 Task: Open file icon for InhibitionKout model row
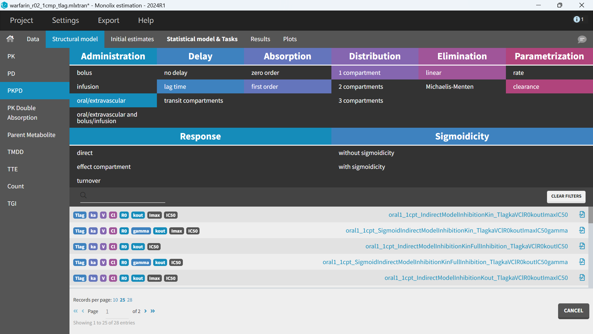pos(582,278)
